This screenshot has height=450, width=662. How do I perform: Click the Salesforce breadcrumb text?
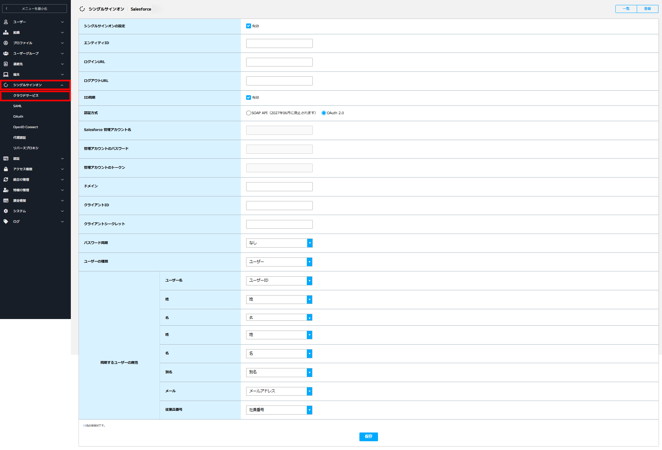pyautogui.click(x=141, y=9)
